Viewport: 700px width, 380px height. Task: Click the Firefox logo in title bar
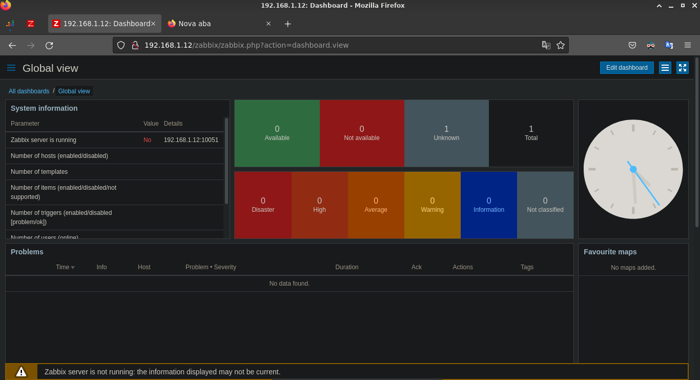pos(6,5)
